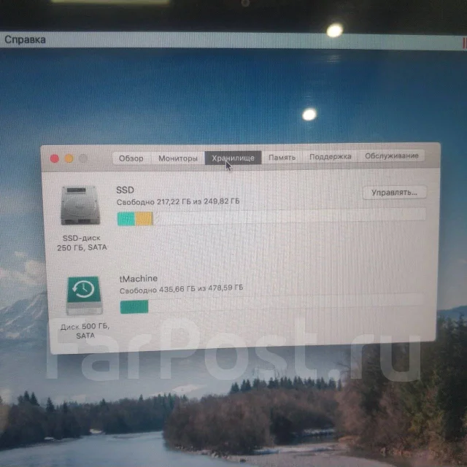Switch to the Мониторы tab
The height and width of the screenshot is (467, 467).
pyautogui.click(x=178, y=158)
